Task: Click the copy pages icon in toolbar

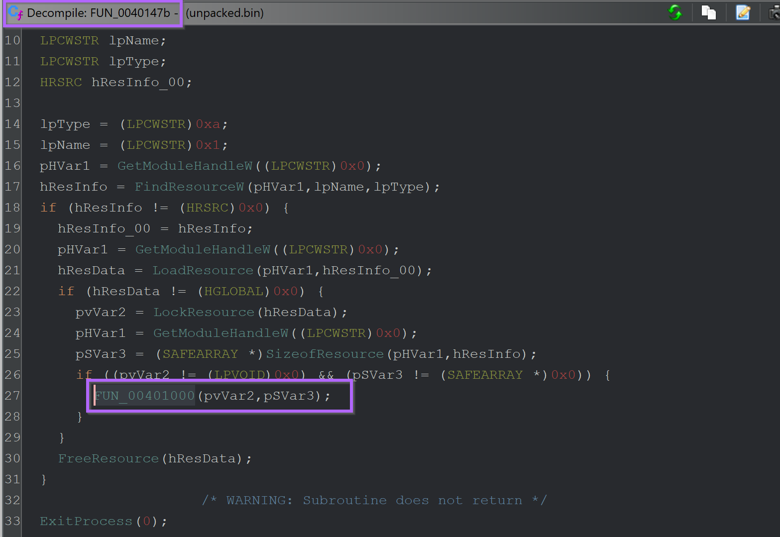Action: 708,12
